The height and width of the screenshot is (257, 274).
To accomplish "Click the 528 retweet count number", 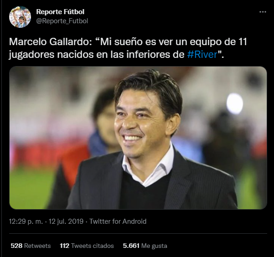I will [16, 246].
